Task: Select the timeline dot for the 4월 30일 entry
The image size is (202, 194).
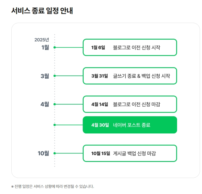Action: [55, 125]
